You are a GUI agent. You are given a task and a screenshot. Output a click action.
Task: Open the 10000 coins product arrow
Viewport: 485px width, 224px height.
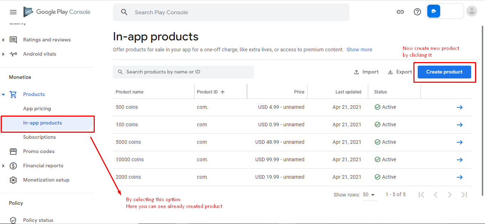pos(459,160)
